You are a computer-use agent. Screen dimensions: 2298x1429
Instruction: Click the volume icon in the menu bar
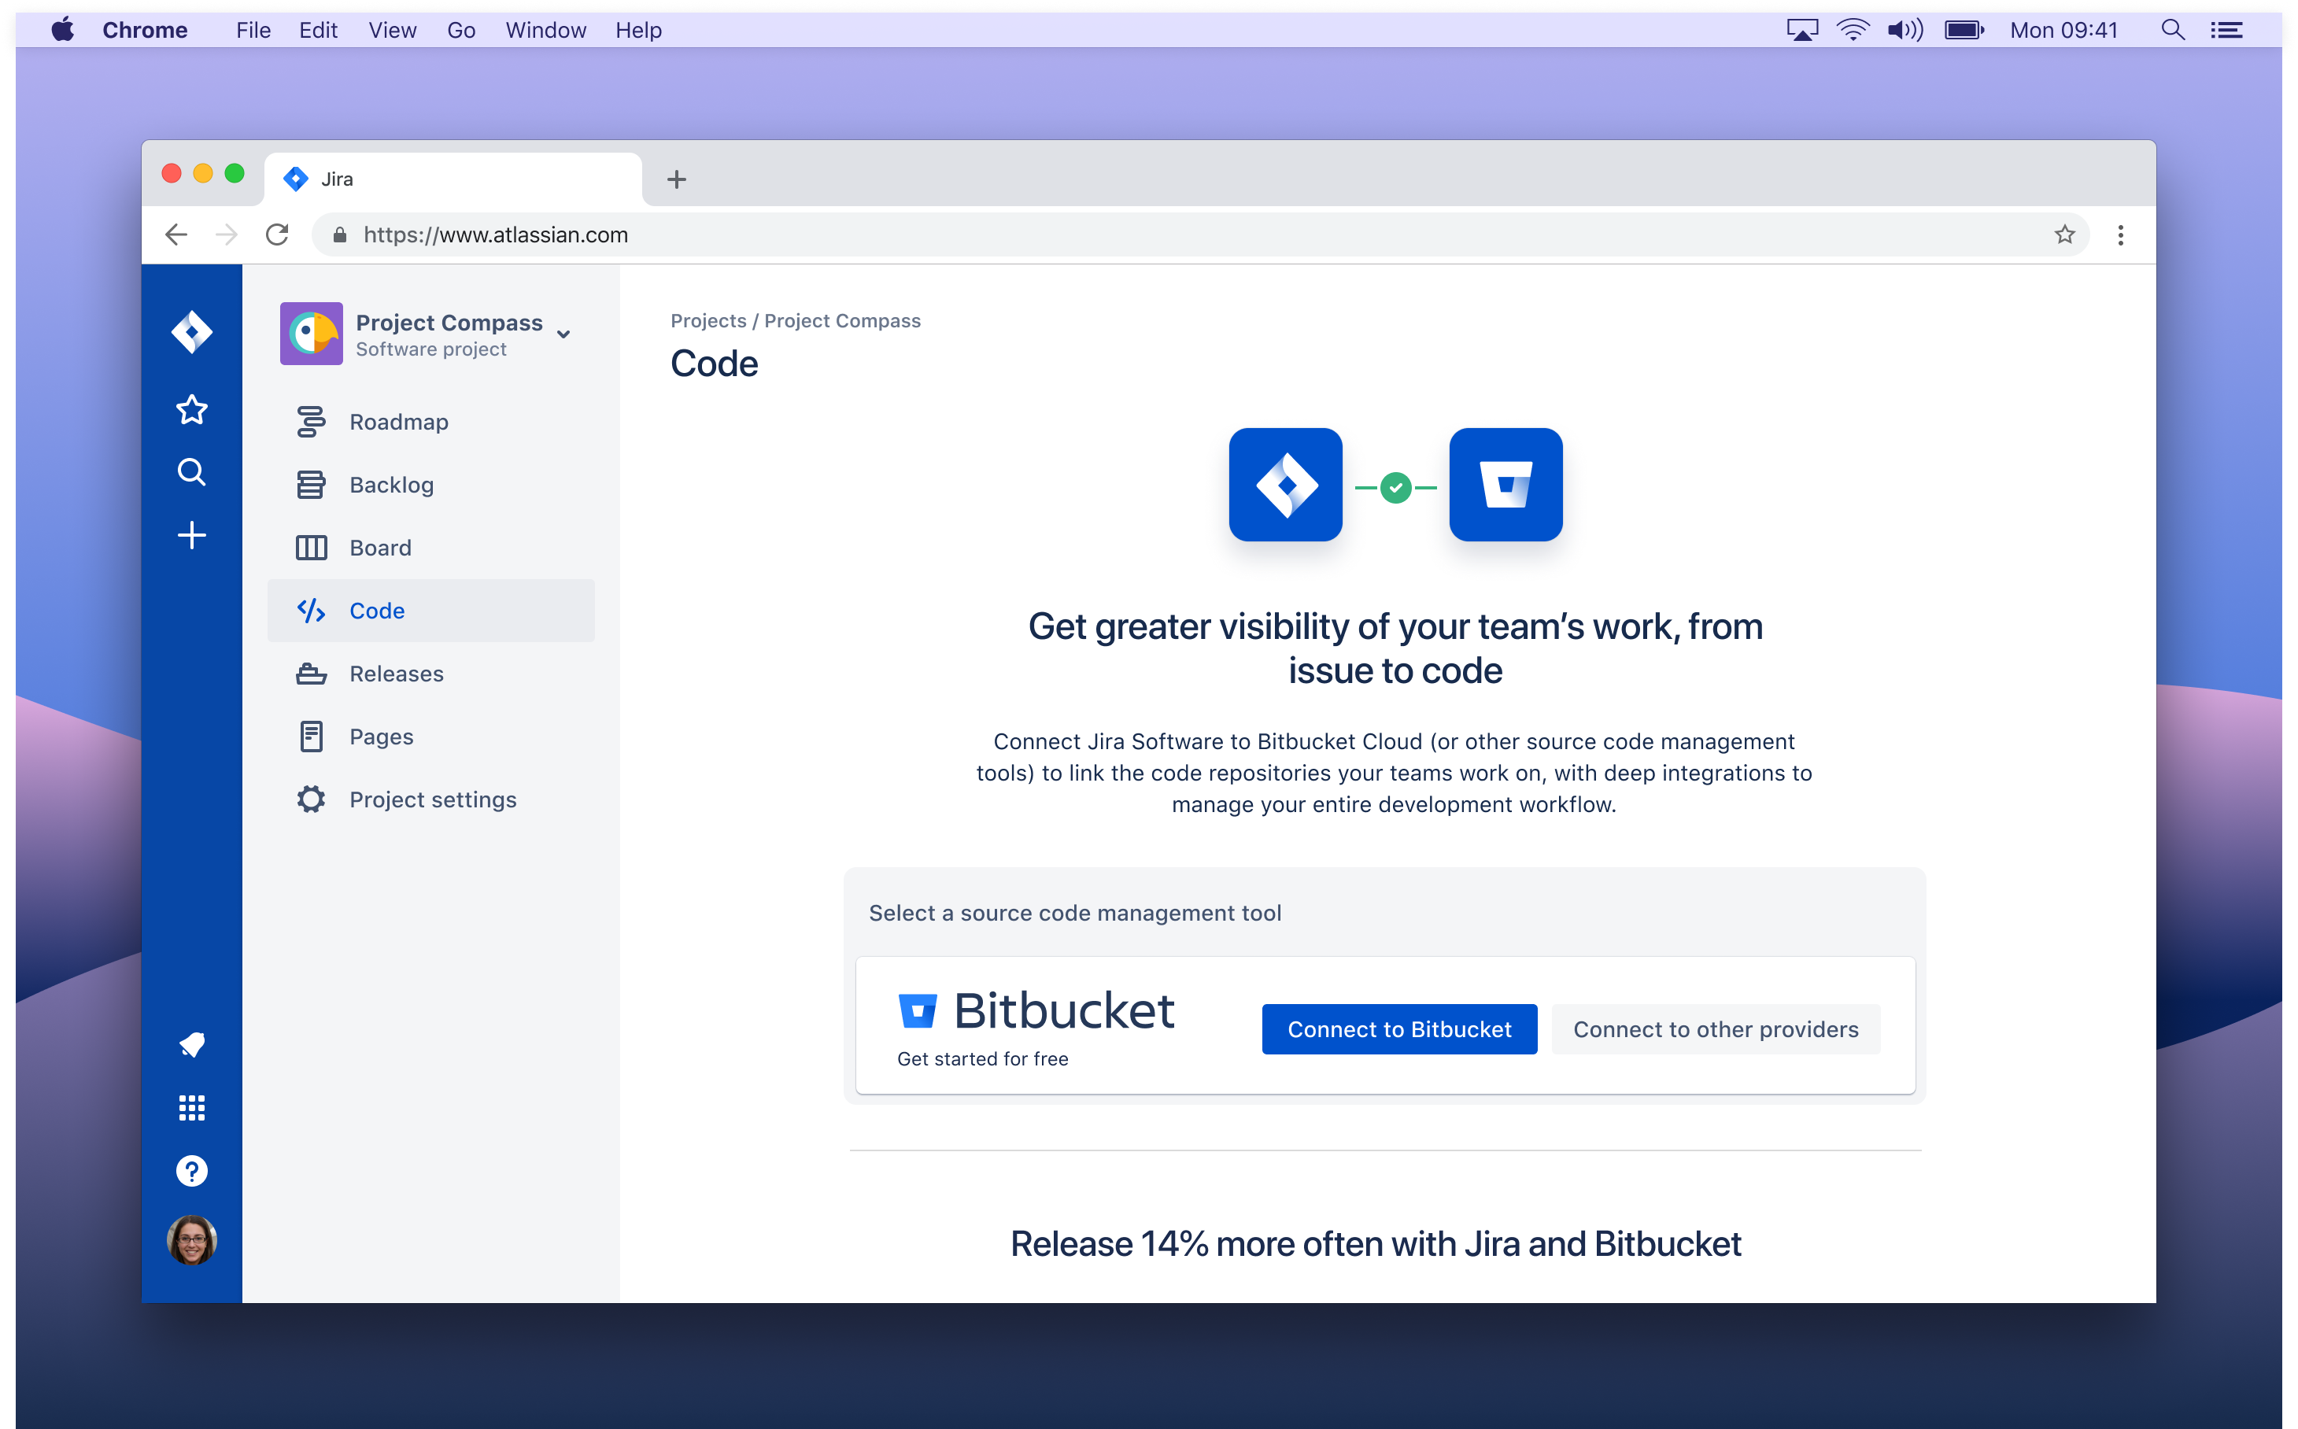pyautogui.click(x=1905, y=29)
